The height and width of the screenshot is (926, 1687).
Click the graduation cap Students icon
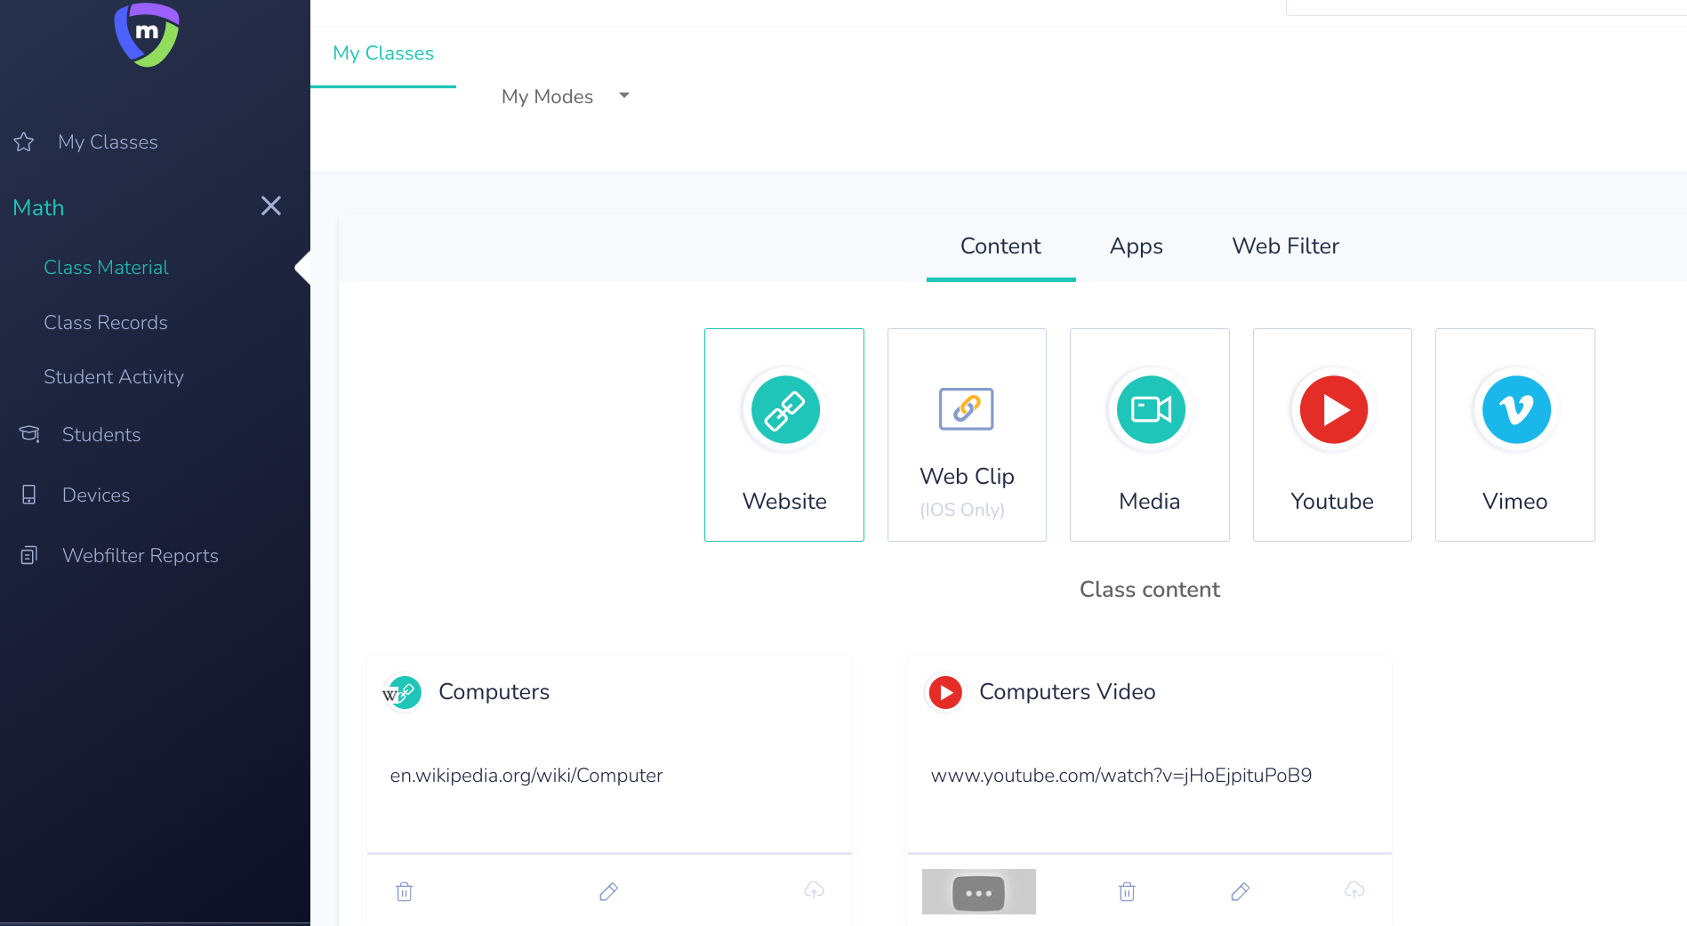coord(29,434)
